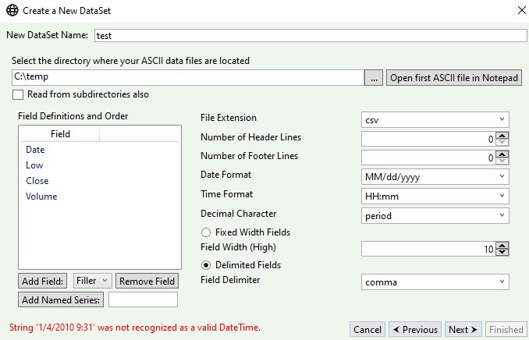Screen dimensions: 529x340
Task: Click Open first ASCII file in Notepad
Action: click(x=454, y=78)
